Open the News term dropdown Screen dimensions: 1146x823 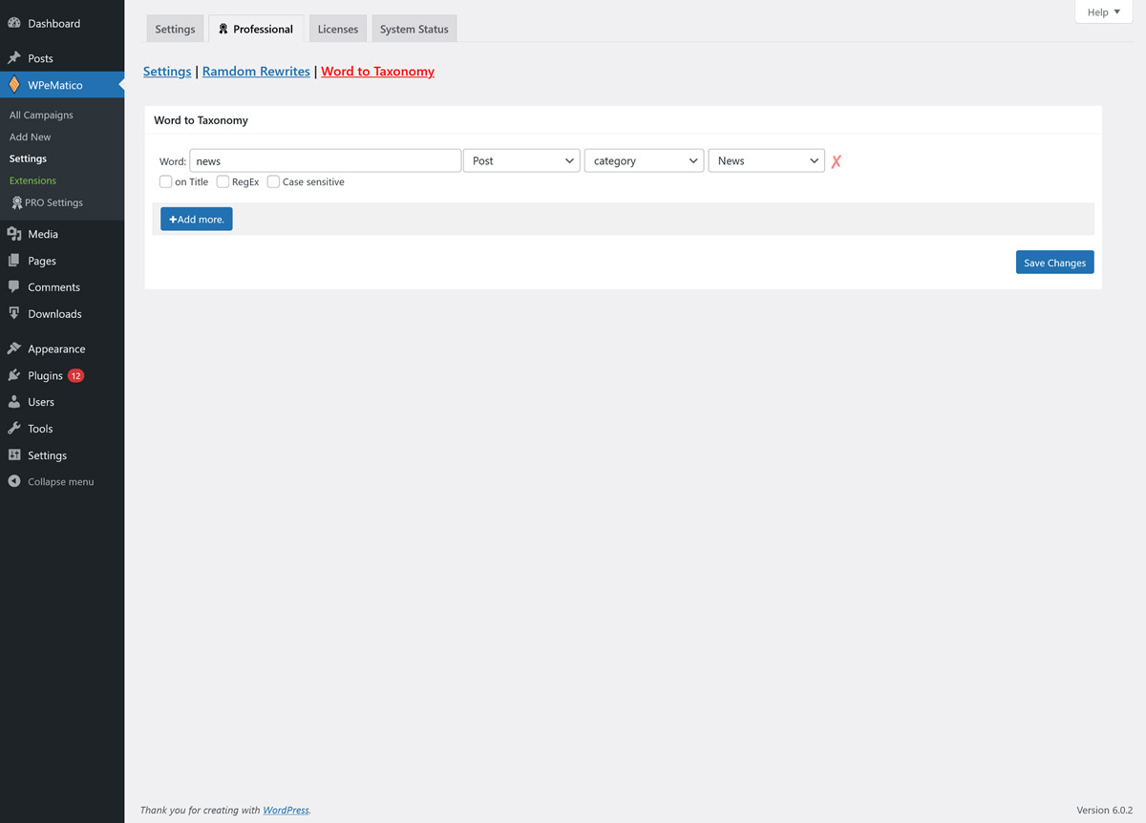767,160
